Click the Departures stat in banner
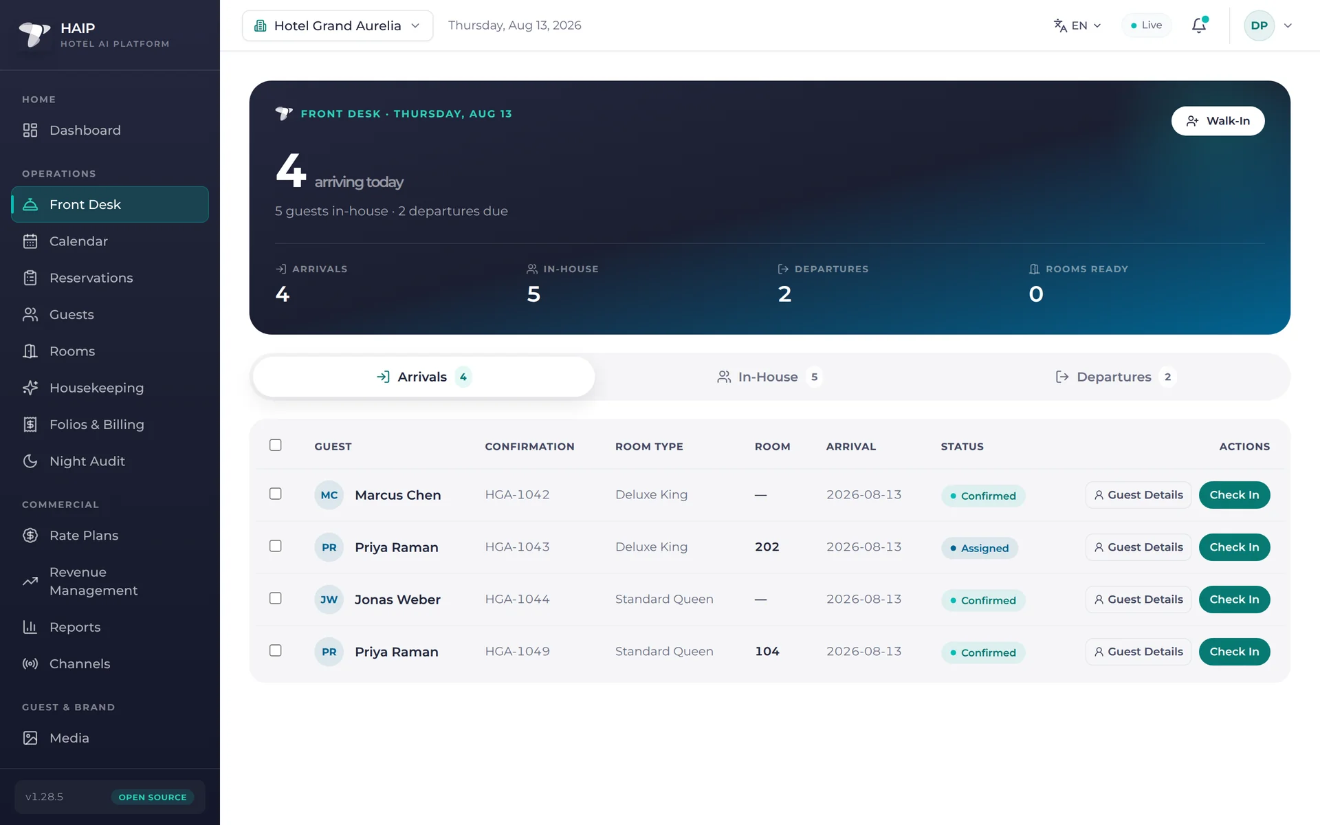The height and width of the screenshot is (825, 1320). tap(824, 283)
